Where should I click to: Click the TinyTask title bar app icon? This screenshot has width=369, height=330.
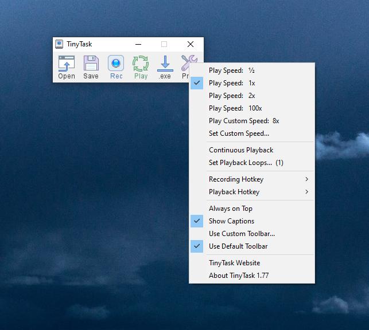click(x=59, y=44)
